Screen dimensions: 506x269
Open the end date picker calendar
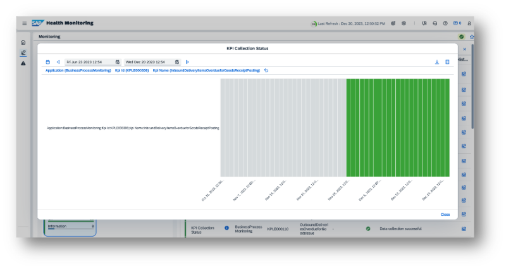tap(177, 62)
